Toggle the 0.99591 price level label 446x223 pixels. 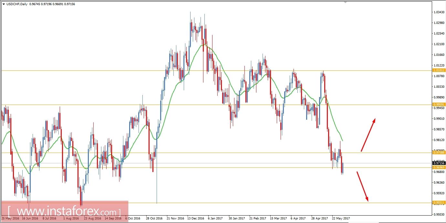coord(439,104)
